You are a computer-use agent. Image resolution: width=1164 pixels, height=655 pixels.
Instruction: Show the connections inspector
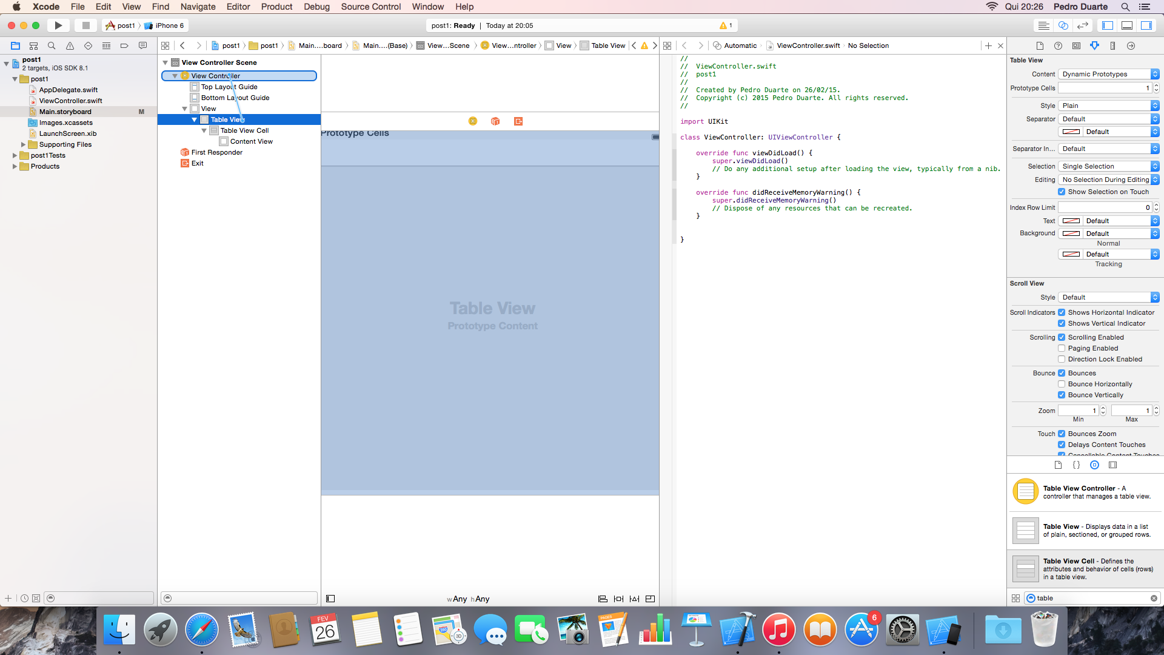coord(1131,45)
